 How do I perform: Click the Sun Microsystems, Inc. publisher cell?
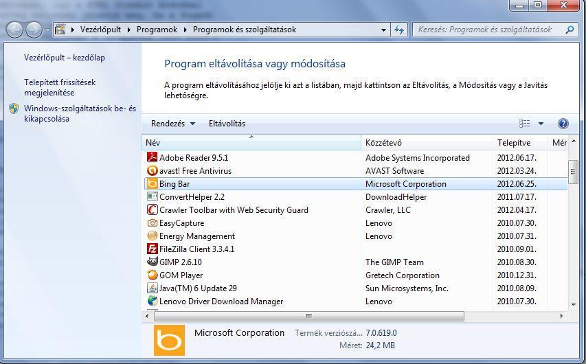point(407,288)
